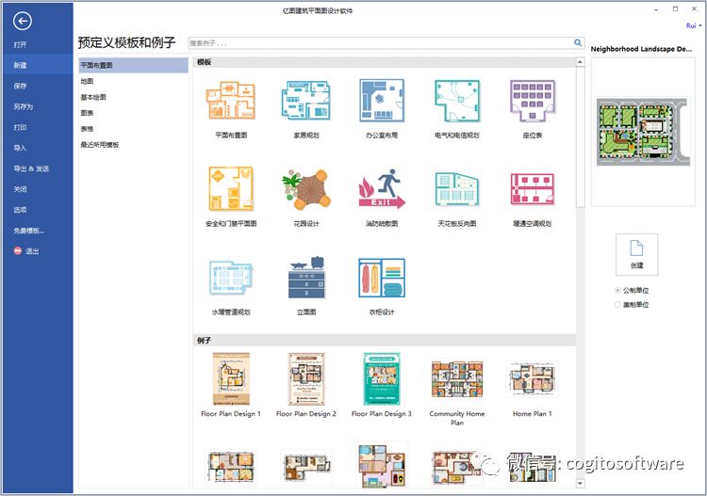This screenshot has height=496, width=707.
Task: Go back using the circular arrow icon
Action: [23, 21]
